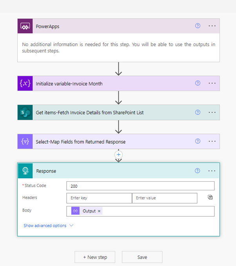Open help for Initialize variable-Invoice Month

click(x=198, y=83)
